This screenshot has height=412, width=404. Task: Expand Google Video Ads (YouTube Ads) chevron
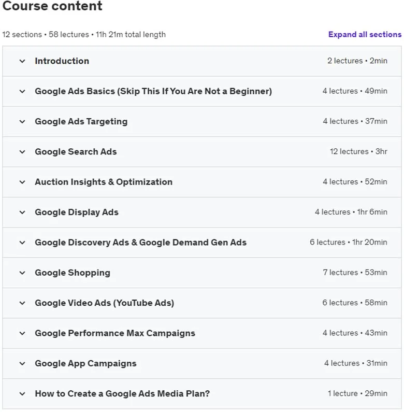point(22,303)
